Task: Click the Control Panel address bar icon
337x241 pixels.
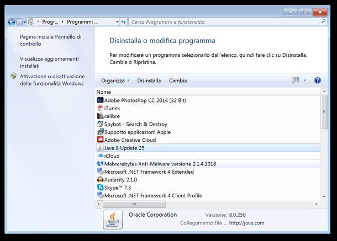Action: pyautogui.click(x=30, y=22)
